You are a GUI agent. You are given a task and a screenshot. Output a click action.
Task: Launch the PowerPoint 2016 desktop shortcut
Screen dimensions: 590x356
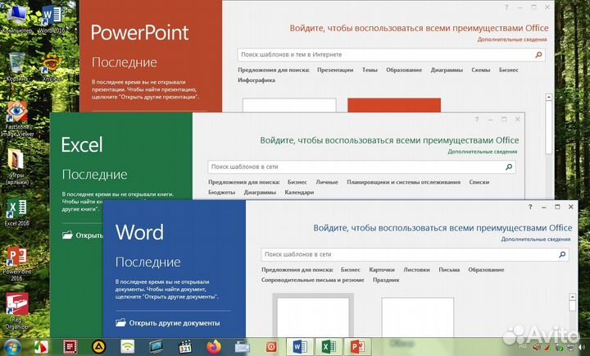[x=16, y=263]
